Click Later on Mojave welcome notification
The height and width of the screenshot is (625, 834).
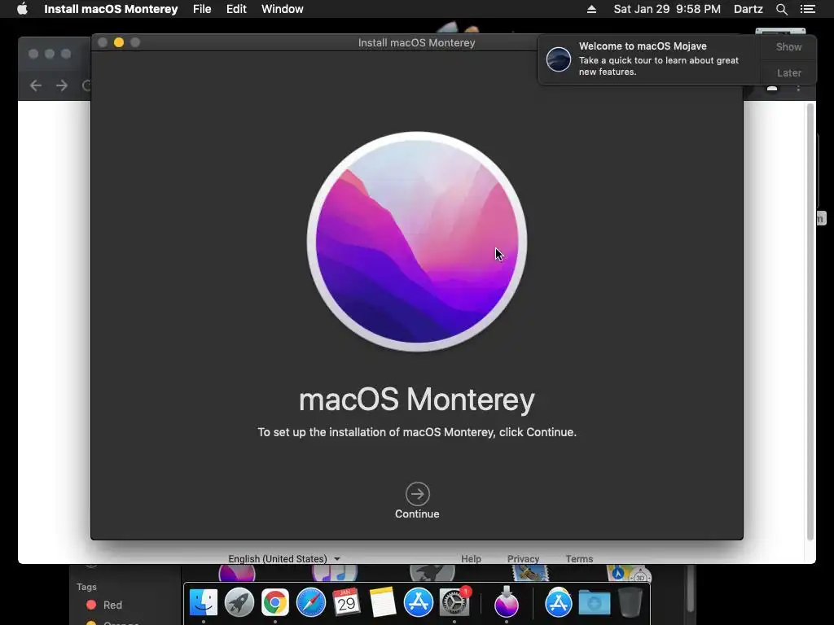788,72
